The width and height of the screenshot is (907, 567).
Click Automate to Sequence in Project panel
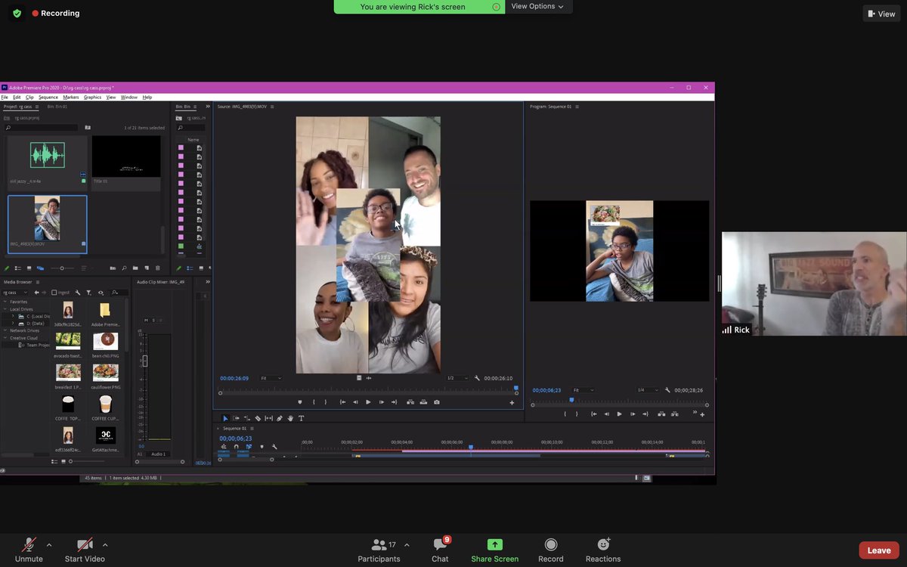click(113, 268)
